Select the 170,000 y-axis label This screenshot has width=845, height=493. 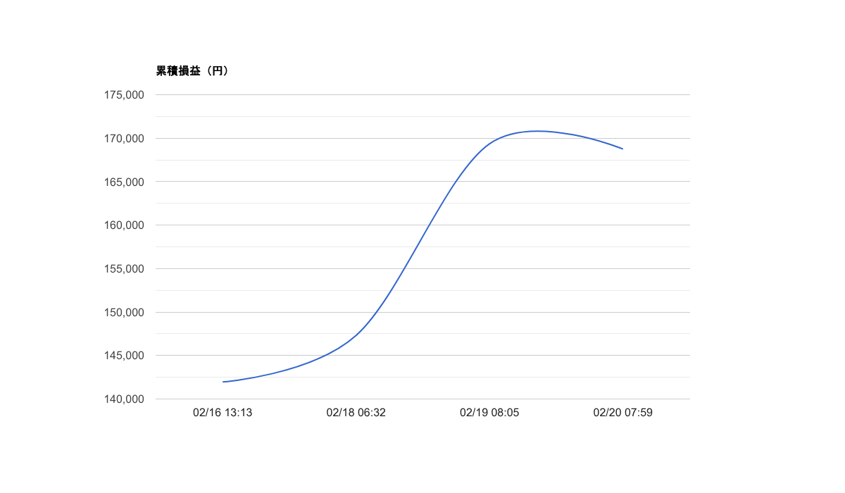click(x=125, y=139)
